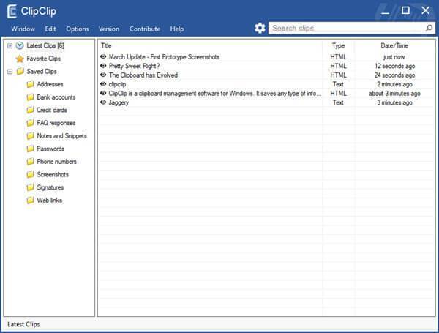Select 'The Clipboard has Evolved' clip
439x333 pixels.
(x=143, y=75)
